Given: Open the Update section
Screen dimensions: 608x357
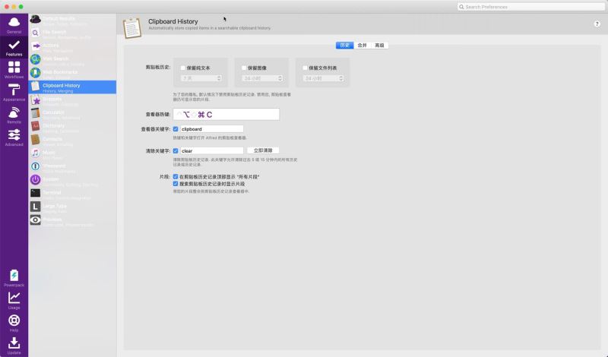Looking at the screenshot, I should 14,346.
